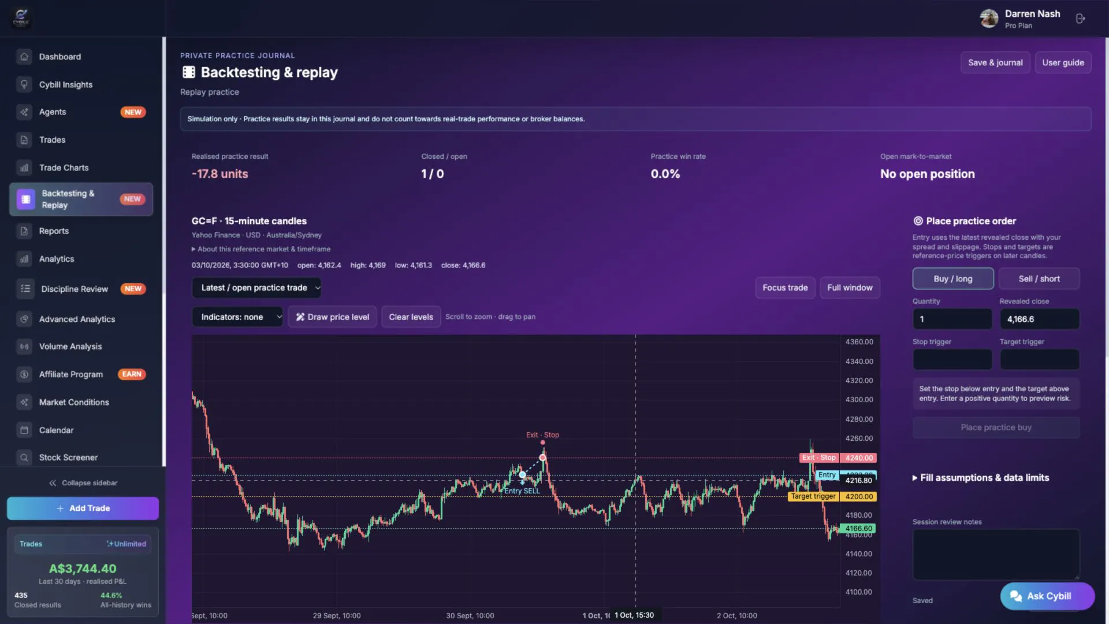Click the NEW badge beside Agents
This screenshot has width=1109, height=624.
(x=133, y=112)
